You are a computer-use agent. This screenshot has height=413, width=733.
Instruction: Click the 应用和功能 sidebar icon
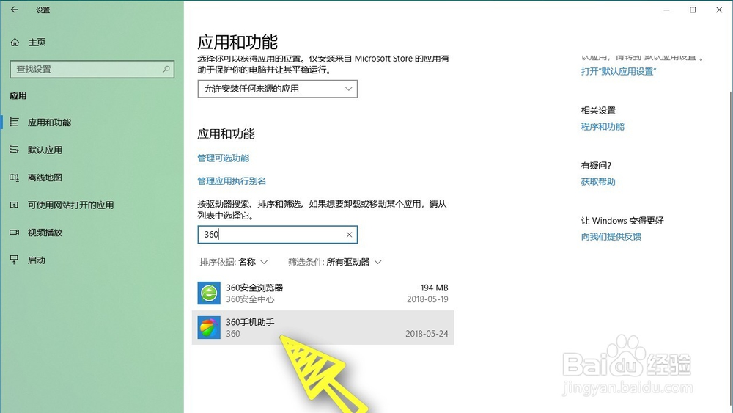(14, 122)
